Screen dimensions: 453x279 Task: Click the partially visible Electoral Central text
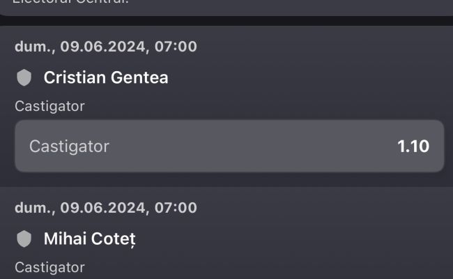coord(70,2)
